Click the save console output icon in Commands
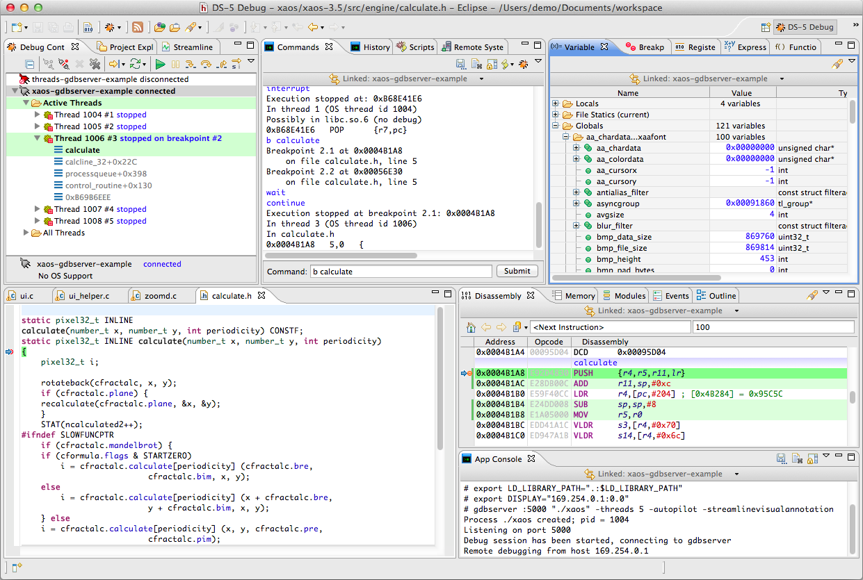Screen dimensions: 863x580 (460, 63)
